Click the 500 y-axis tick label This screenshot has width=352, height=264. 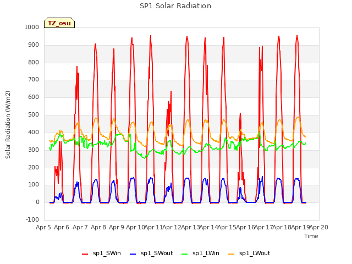coord(34,115)
